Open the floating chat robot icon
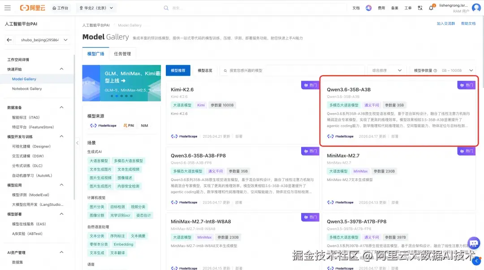Screen dimensions: 484x270 (474, 243)
